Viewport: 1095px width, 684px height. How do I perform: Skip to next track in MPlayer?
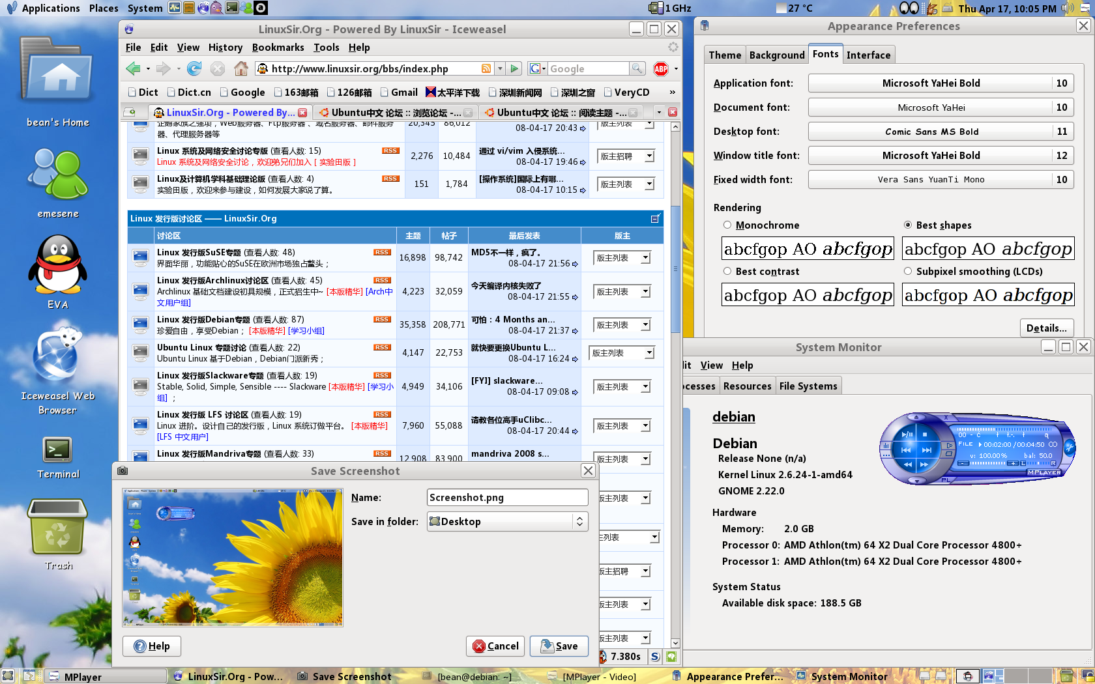(x=926, y=450)
